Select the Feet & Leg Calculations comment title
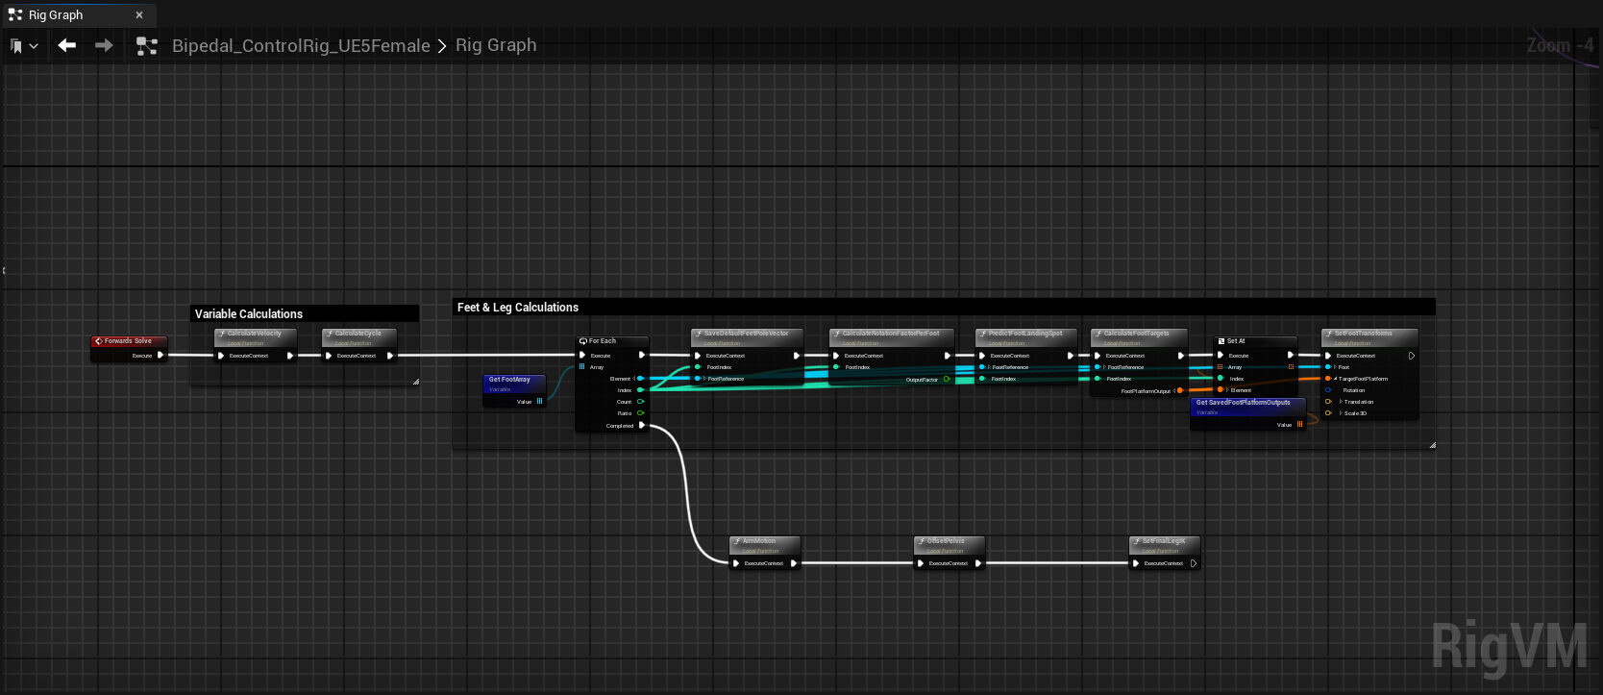 518,308
